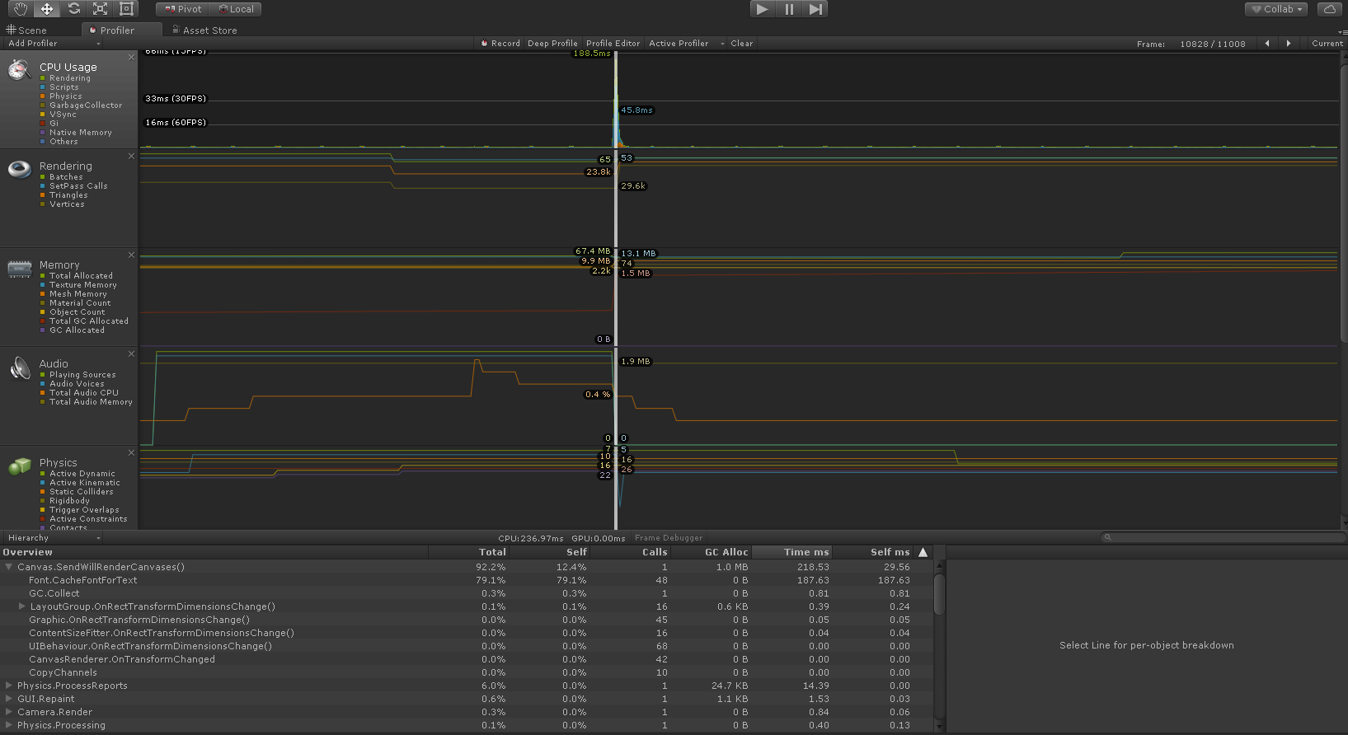Go to previous frame arrow
Viewport: 1348px width, 735px height.
pos(1267,44)
